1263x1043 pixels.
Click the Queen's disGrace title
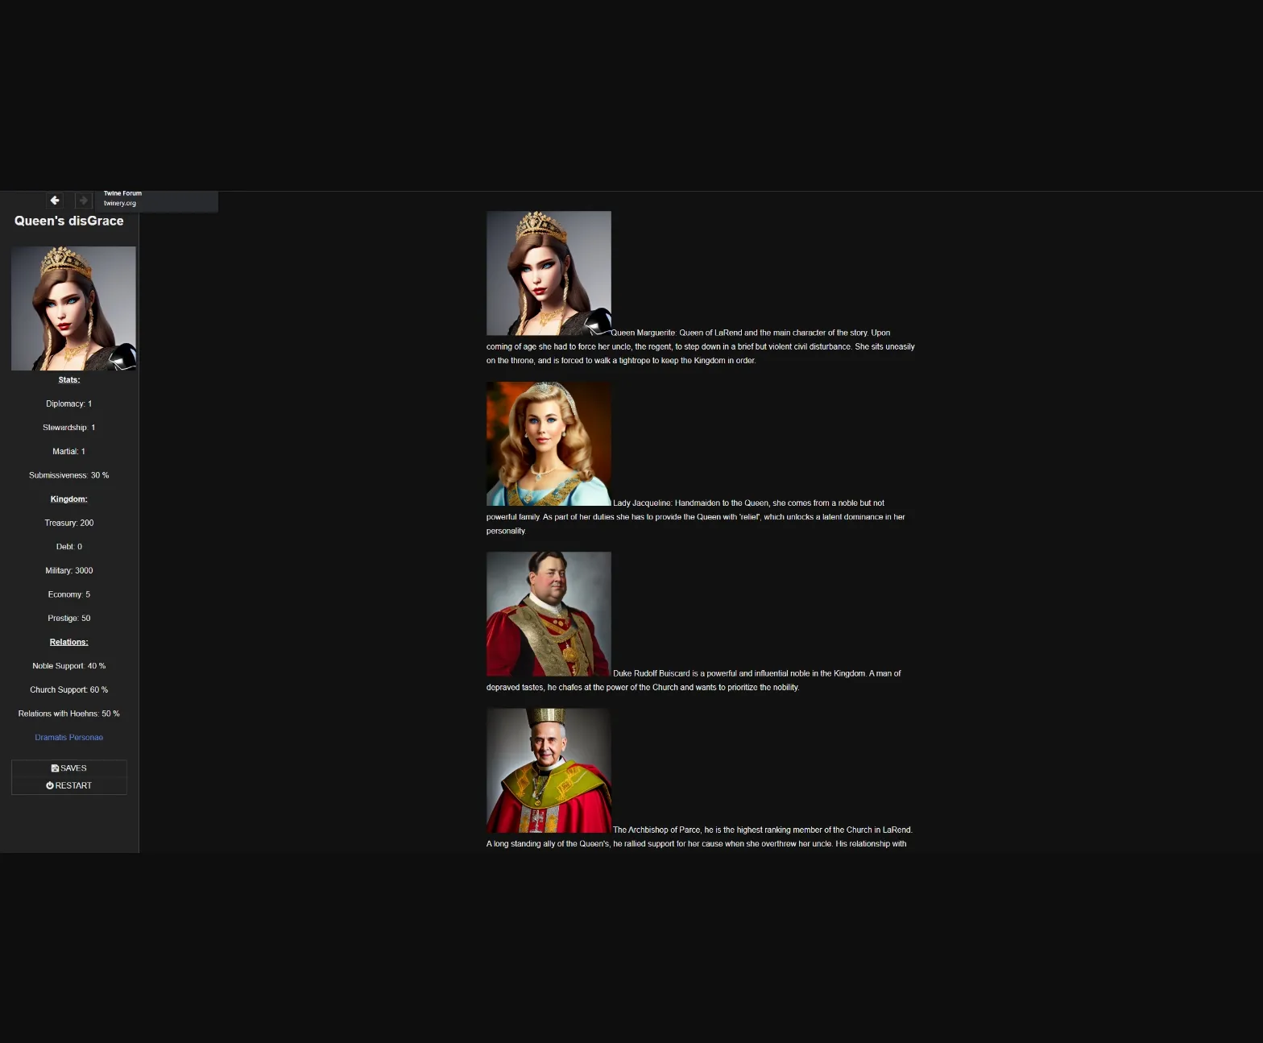click(68, 221)
